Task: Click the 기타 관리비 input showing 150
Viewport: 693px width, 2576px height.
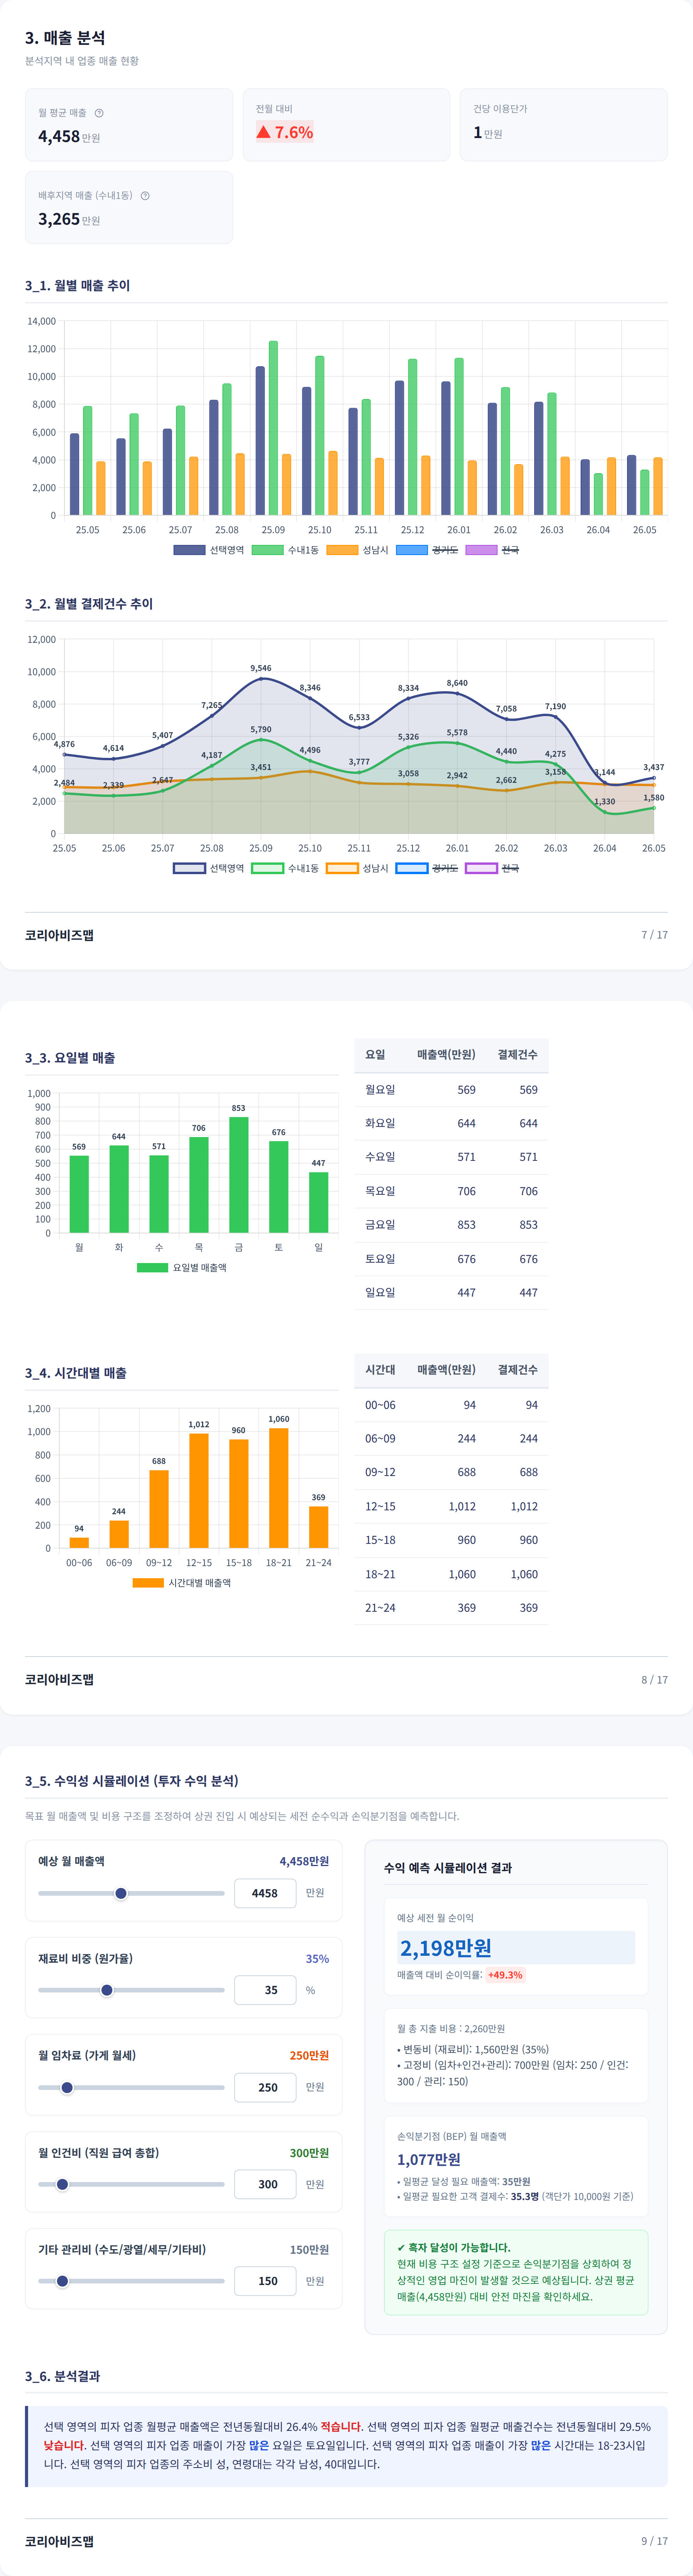Action: pyautogui.click(x=265, y=2281)
